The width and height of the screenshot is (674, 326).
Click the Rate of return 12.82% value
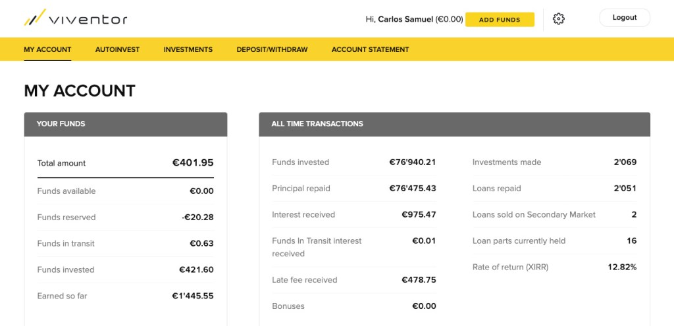[622, 268]
